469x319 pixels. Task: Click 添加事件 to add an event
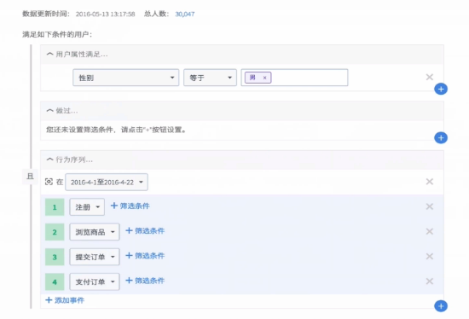(x=65, y=300)
